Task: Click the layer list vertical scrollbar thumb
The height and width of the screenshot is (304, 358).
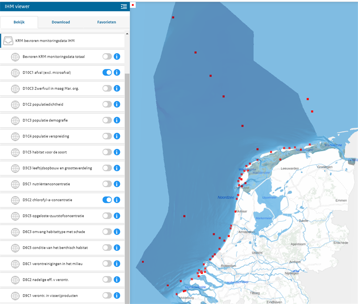Action: pyautogui.click(x=127, y=188)
